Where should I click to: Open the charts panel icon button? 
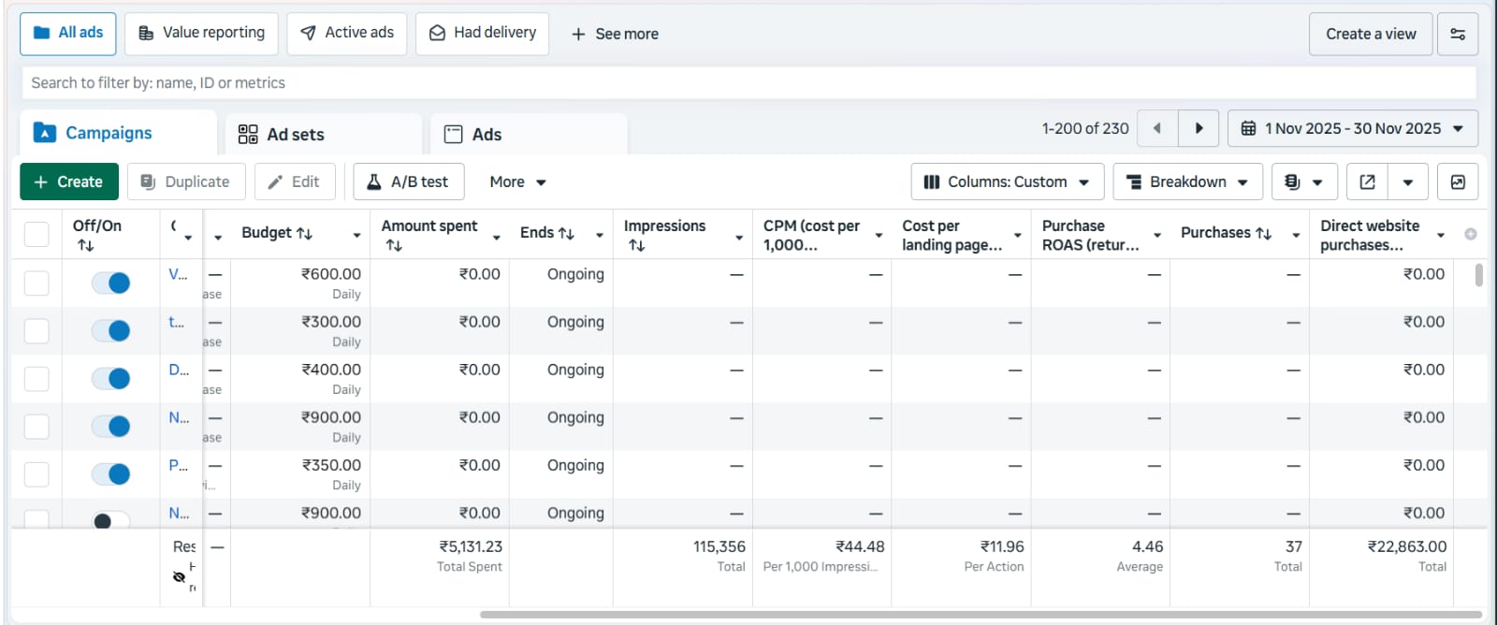point(1457,182)
